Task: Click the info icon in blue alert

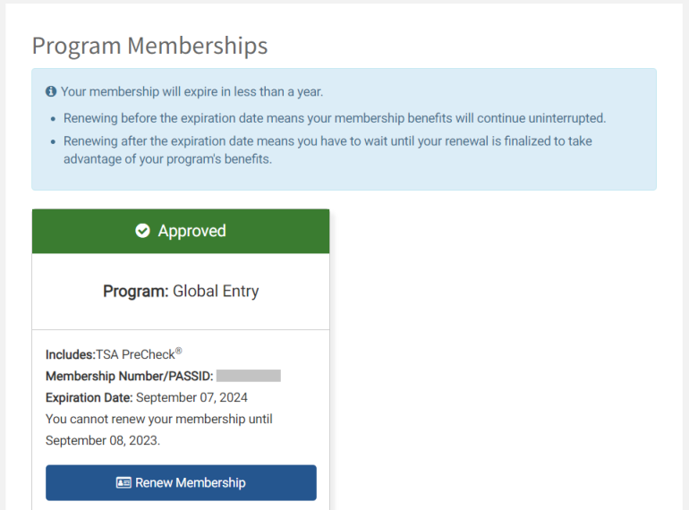Action: coord(51,92)
